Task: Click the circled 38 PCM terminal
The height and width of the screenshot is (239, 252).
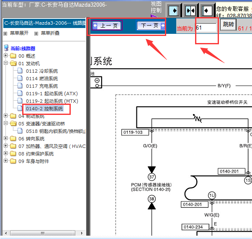Action: (x=152, y=199)
